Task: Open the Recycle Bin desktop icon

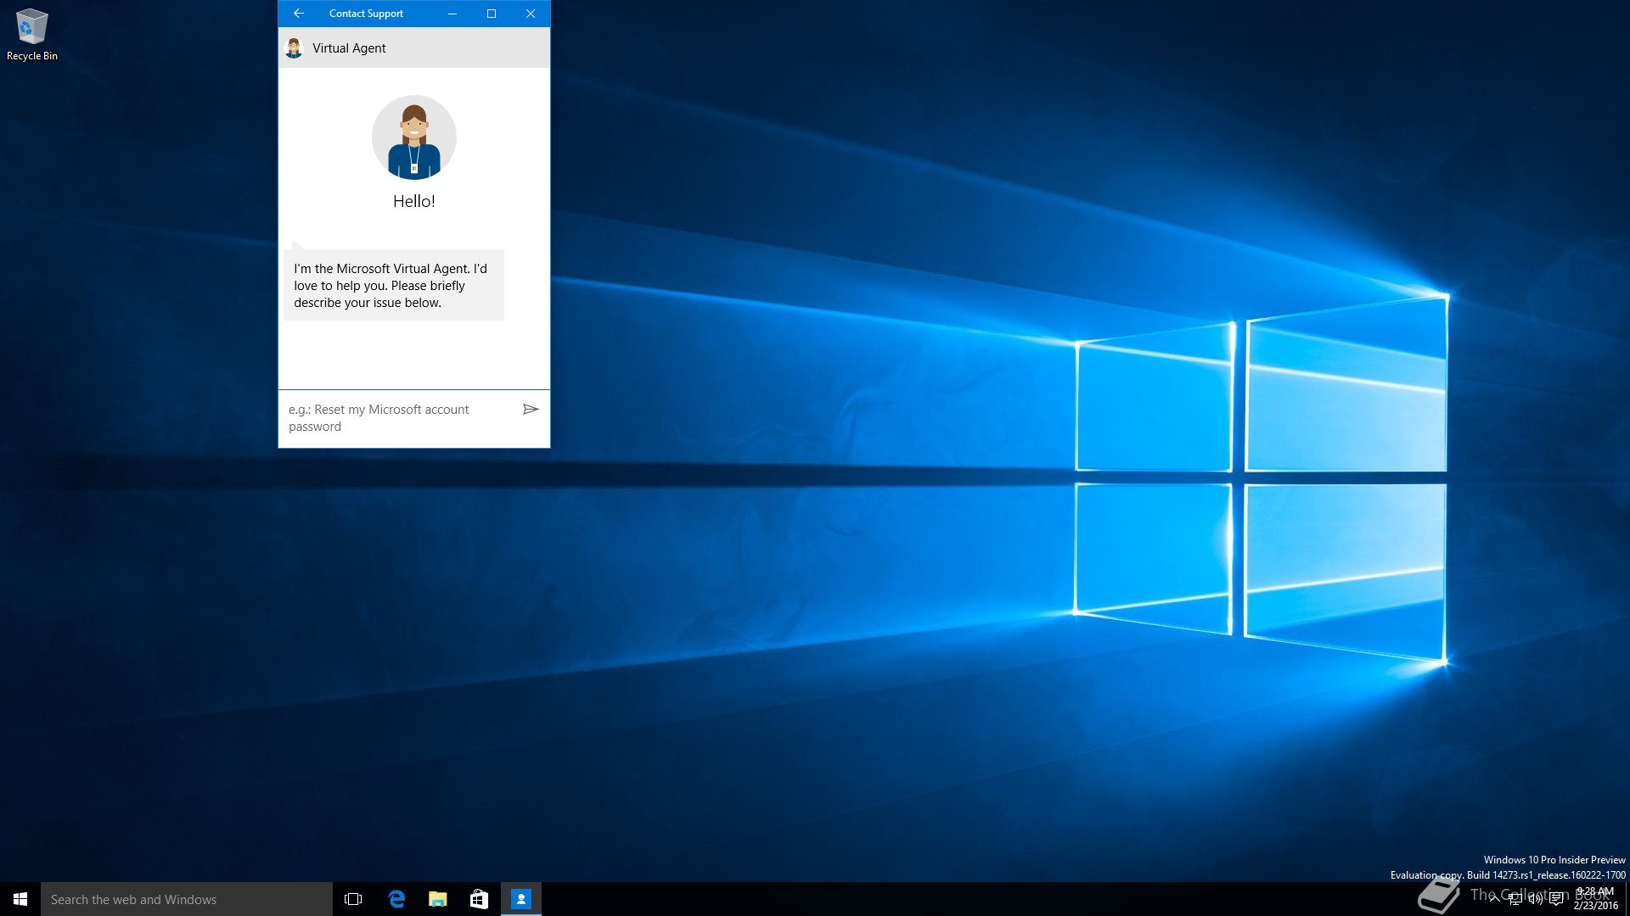Action: click(x=31, y=34)
